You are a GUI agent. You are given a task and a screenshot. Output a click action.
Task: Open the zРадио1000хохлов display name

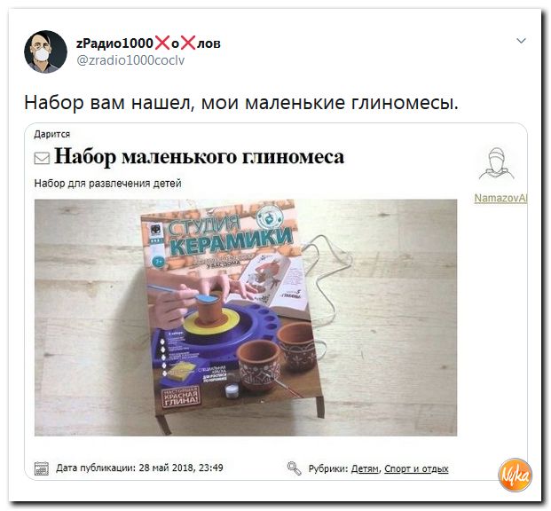[148, 43]
